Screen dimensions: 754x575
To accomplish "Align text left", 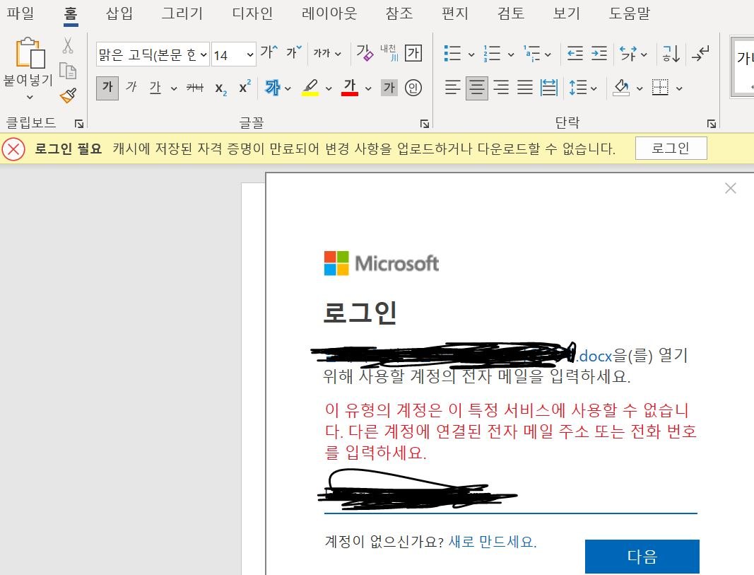I will click(x=452, y=88).
